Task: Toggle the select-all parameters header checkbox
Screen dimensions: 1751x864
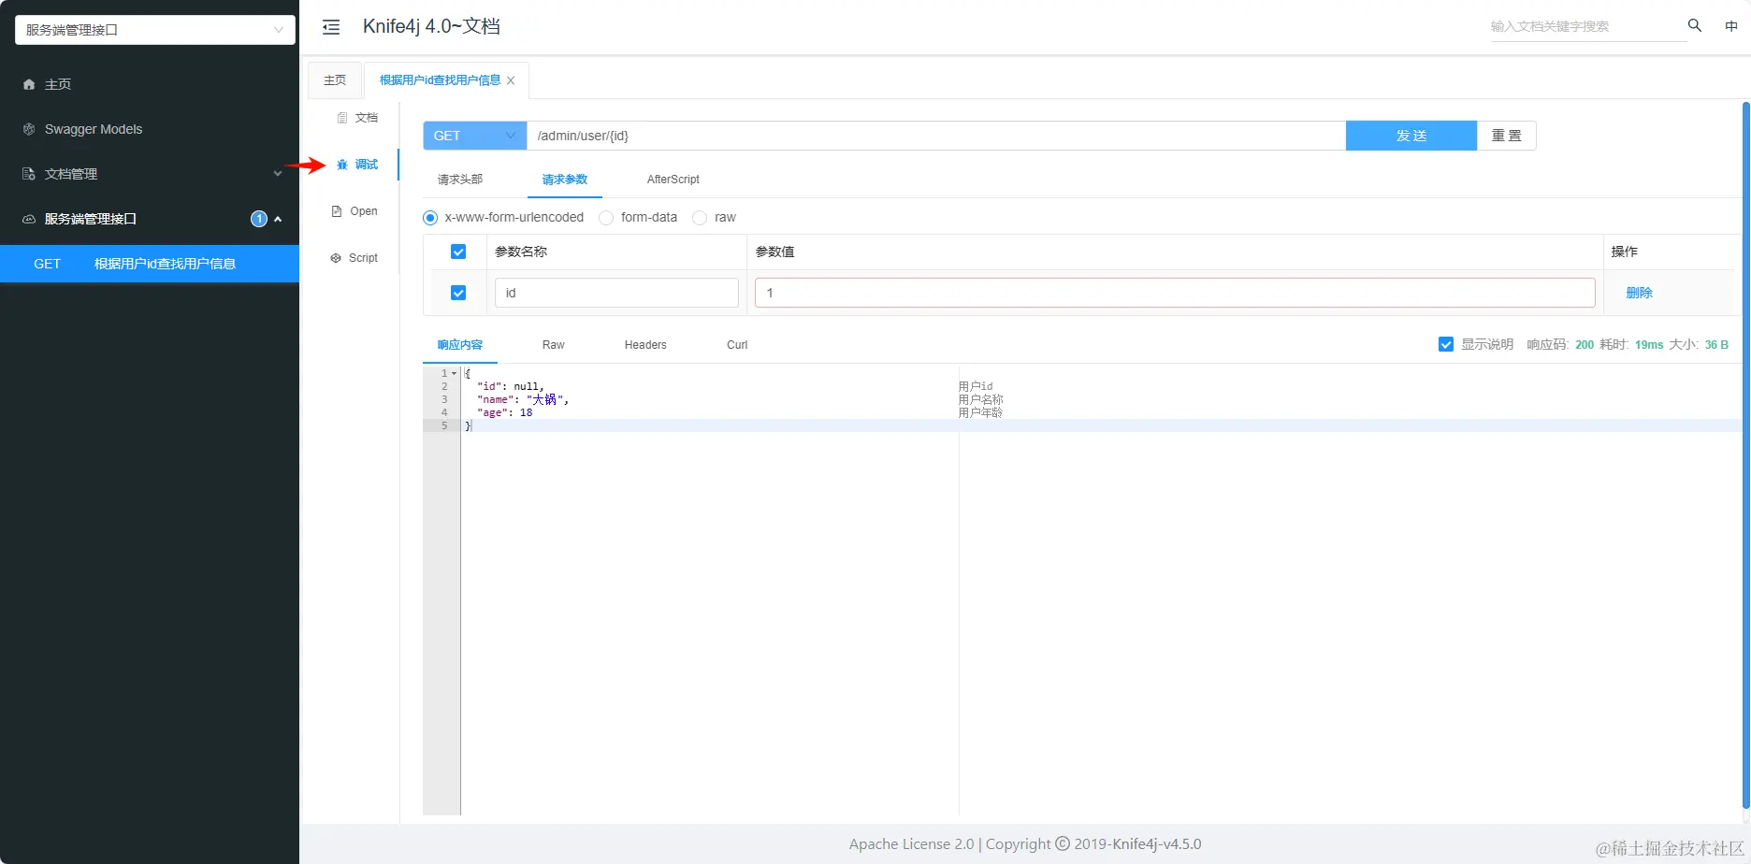Action: click(x=458, y=252)
